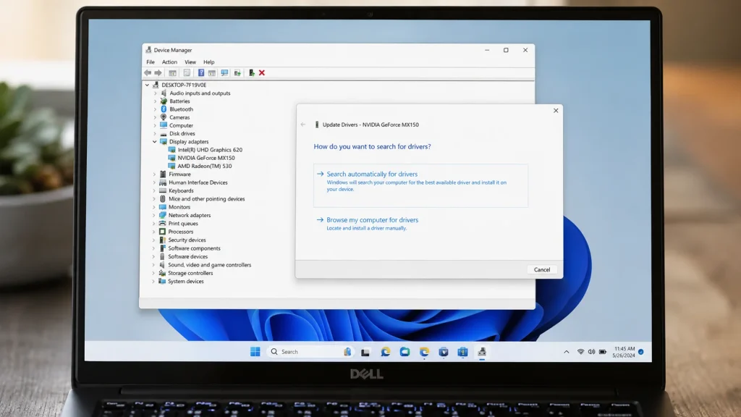Click the Monitors category icon
Image resolution: width=741 pixels, height=417 pixels.
(163, 207)
